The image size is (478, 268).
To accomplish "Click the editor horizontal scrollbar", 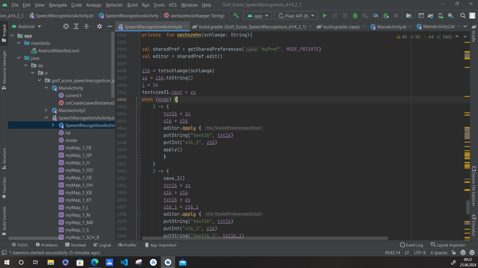I will (265, 238).
